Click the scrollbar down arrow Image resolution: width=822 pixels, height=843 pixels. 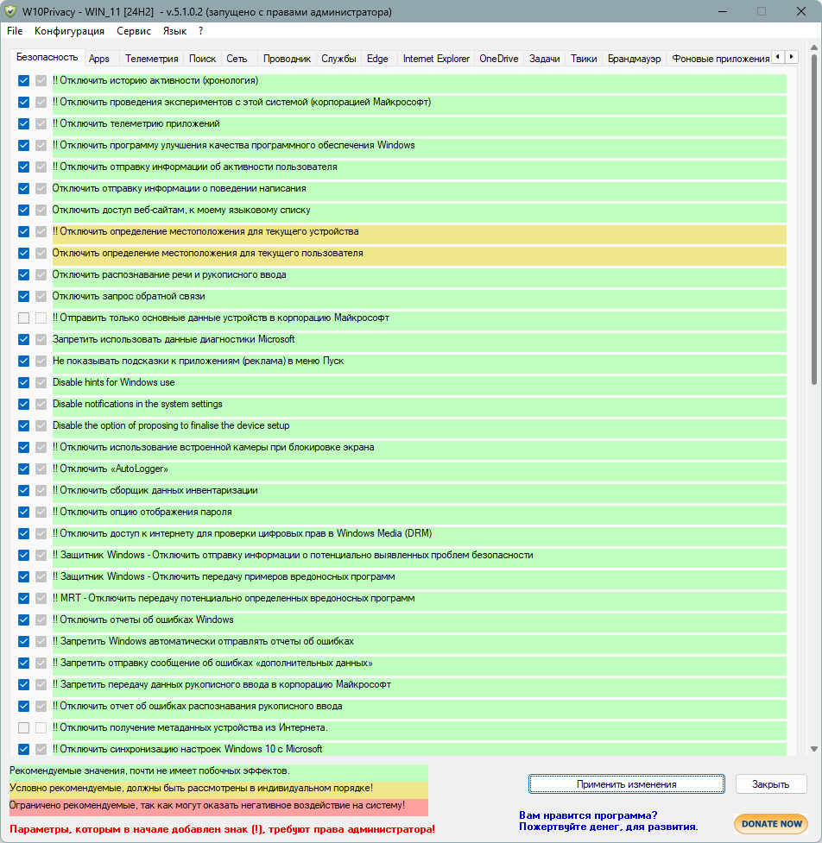click(814, 749)
